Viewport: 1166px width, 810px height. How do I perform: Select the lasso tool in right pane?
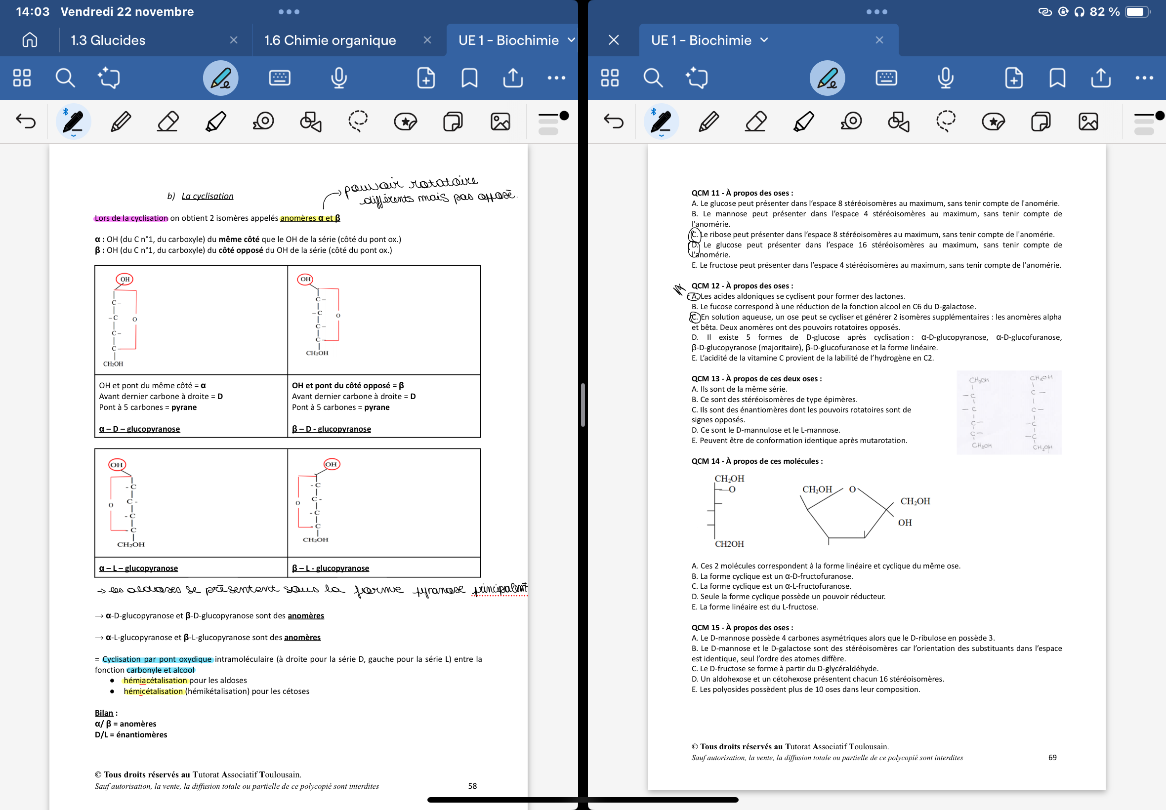(x=946, y=122)
